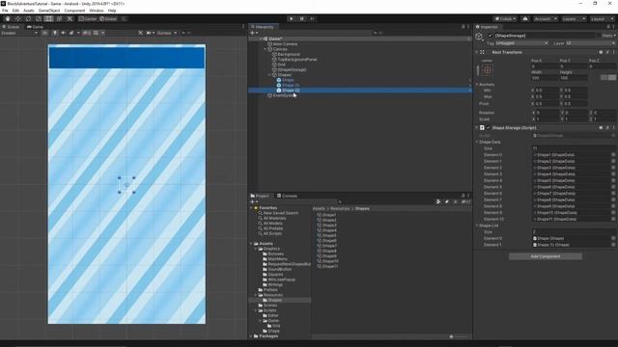Select the combined Transform tool
Screen dimensions: 618x347
(x=59, y=19)
